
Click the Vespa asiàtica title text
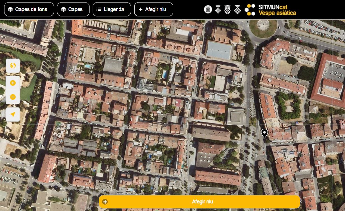coord(277,13)
